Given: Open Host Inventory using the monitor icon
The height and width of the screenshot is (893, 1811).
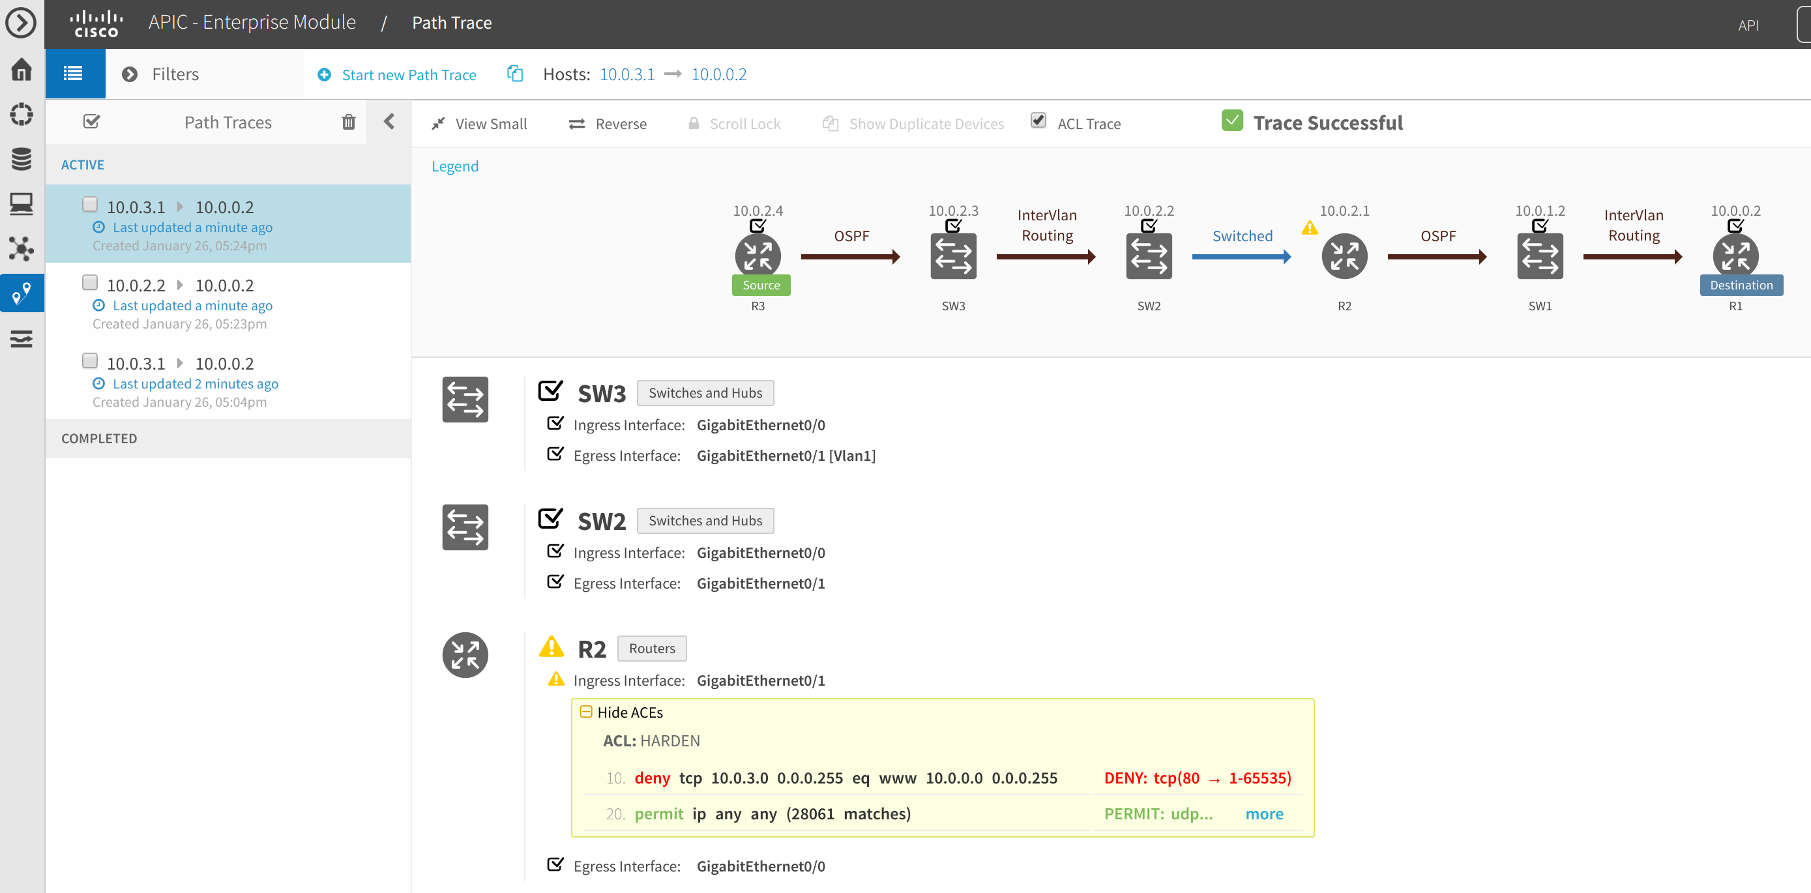Looking at the screenshot, I should pos(22,204).
